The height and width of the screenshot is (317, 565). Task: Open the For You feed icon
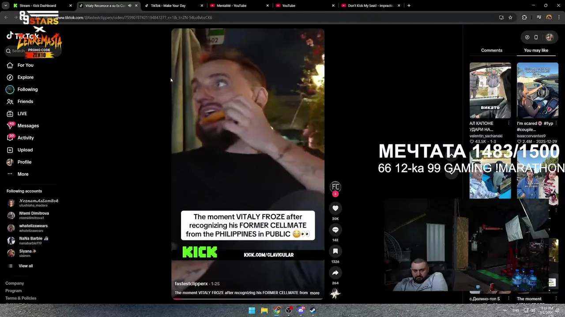pos(10,65)
